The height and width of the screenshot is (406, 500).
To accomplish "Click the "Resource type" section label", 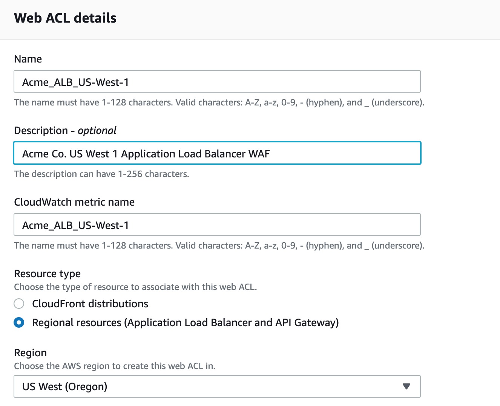I will point(48,274).
